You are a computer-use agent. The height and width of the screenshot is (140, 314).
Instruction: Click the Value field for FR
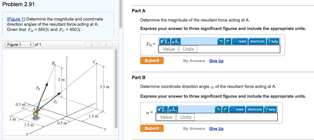click(x=169, y=49)
